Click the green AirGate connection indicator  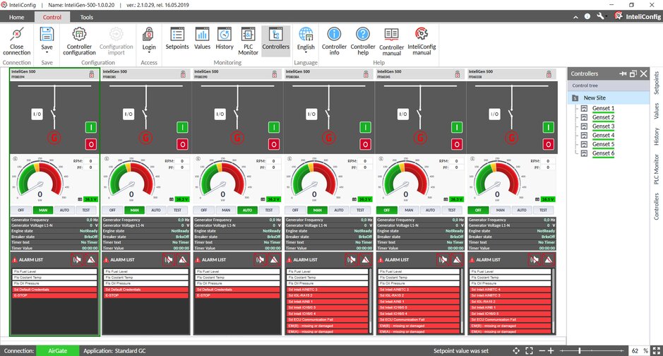(57, 350)
